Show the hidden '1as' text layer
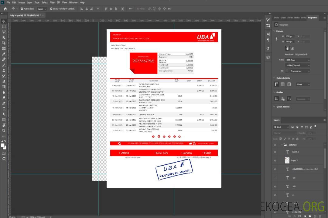Image resolution: width=328 pixels, height=218 pixels. click(x=275, y=178)
